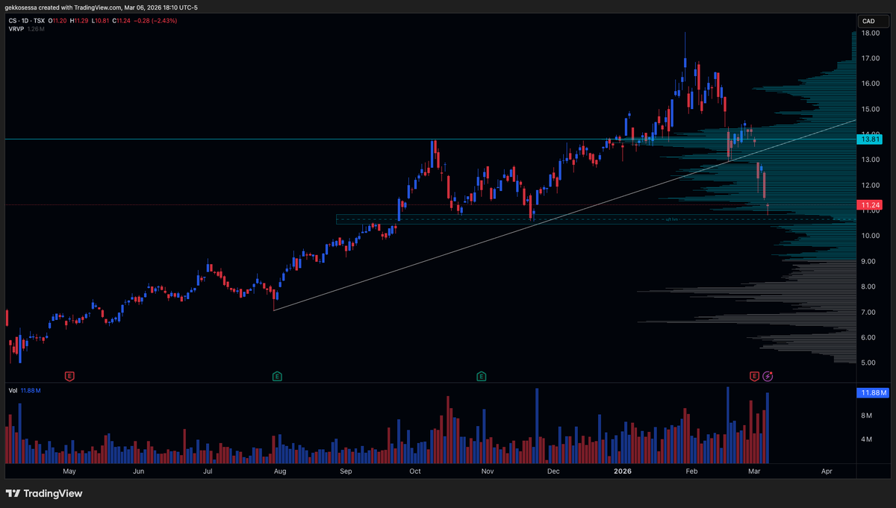
Task: Click the 8.00 price axis label
Action: [868, 286]
